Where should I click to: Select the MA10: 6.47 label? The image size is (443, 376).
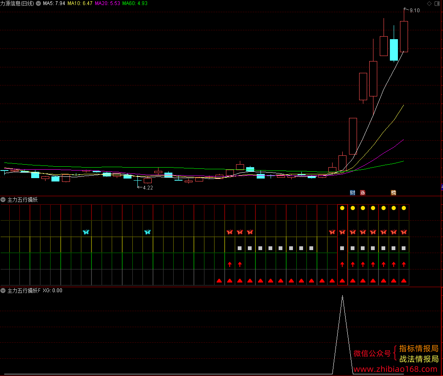tap(80, 3)
